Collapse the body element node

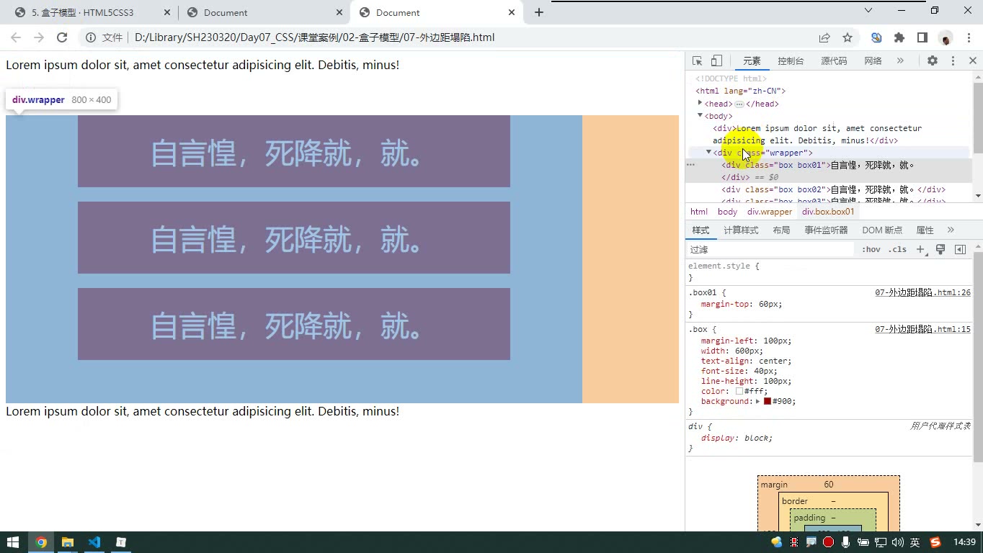pyautogui.click(x=700, y=116)
